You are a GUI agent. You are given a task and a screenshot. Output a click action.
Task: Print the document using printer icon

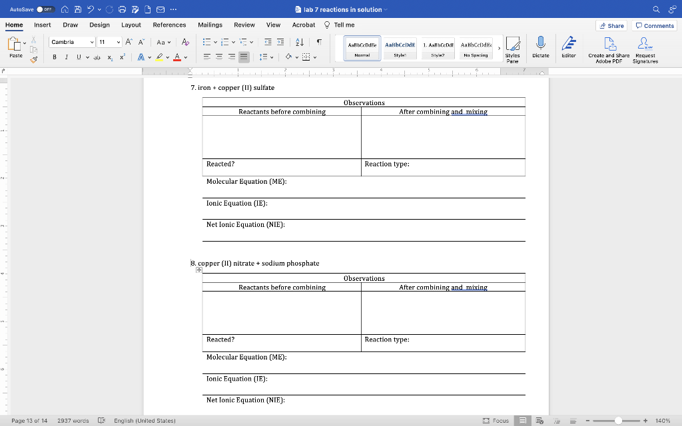coord(123,9)
